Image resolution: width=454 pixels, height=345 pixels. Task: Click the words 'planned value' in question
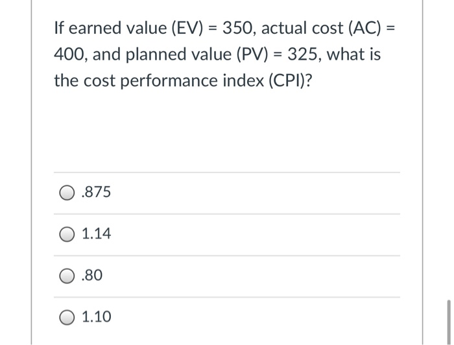[178, 54]
